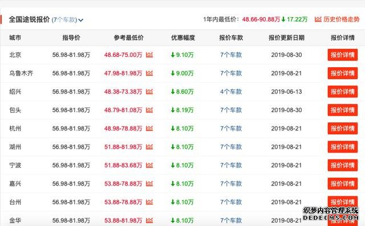Screen dimensions: 365x226
Task: Click chart icon beside 历史价格走势
Action: [318, 19]
